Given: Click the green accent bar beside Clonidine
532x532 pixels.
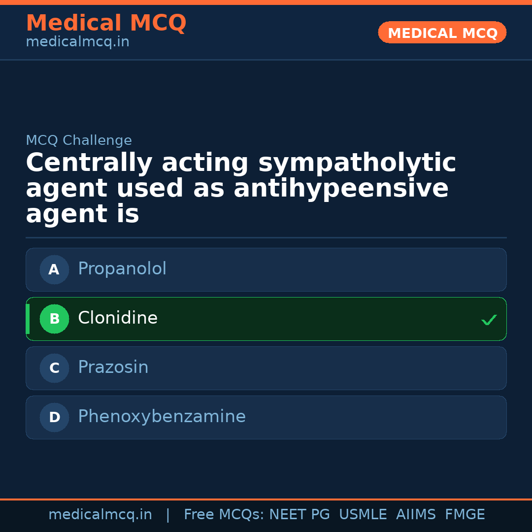Looking at the screenshot, I should click(x=28, y=319).
